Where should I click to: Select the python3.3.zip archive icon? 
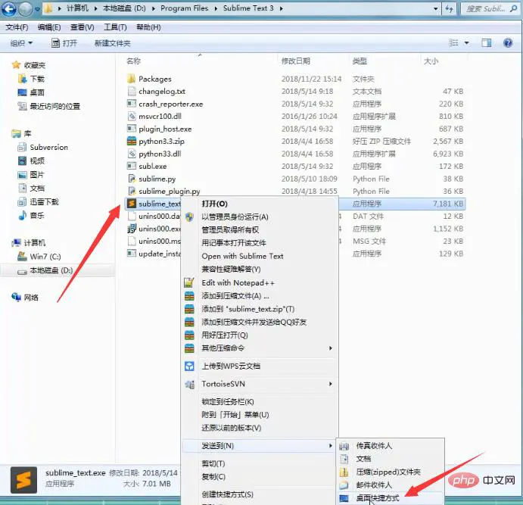pyautogui.click(x=132, y=141)
